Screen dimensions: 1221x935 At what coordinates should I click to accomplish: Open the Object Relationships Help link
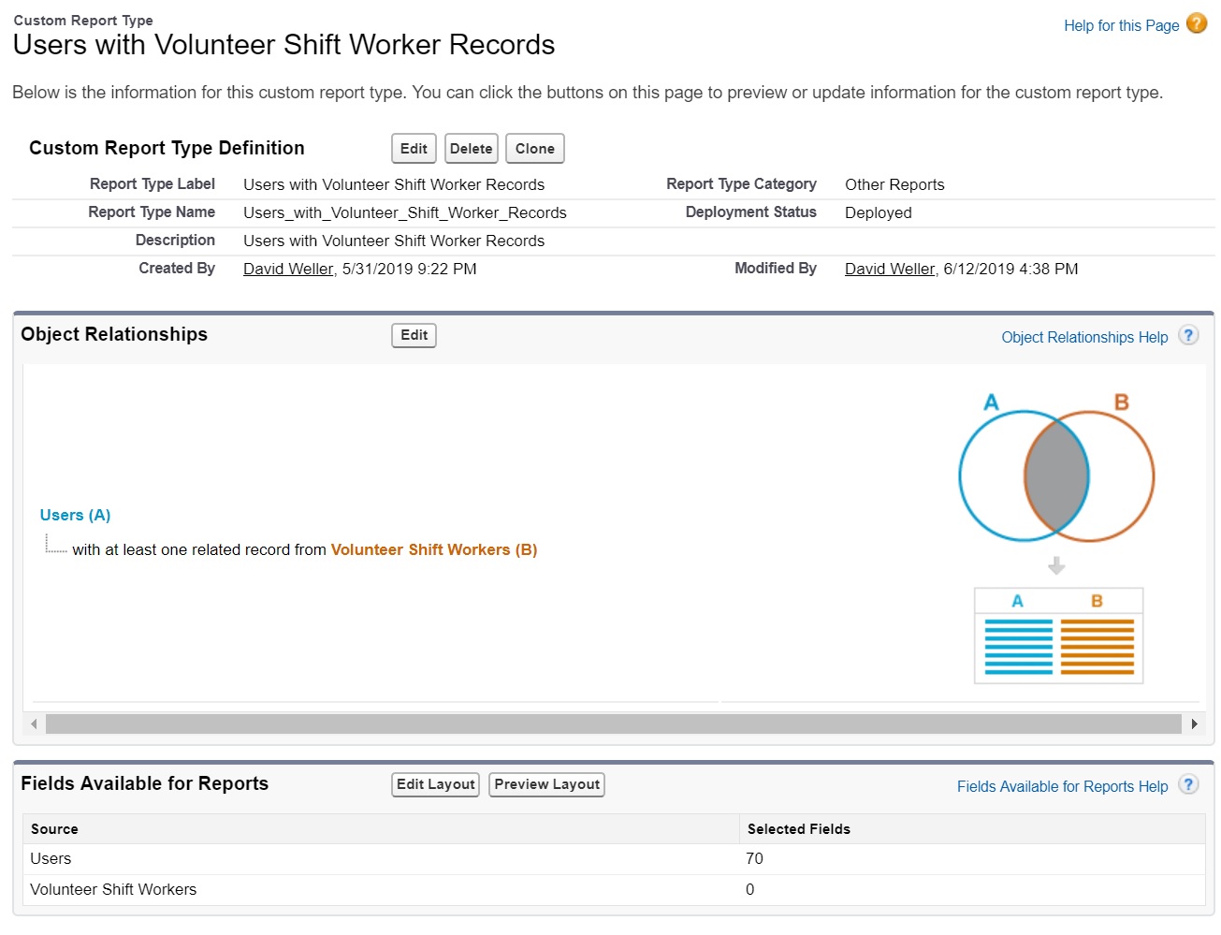coord(1083,337)
